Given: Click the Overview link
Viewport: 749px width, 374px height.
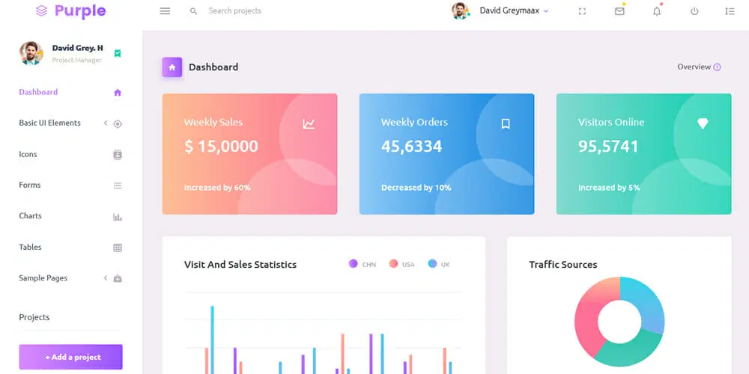Looking at the screenshot, I should pyautogui.click(x=694, y=67).
